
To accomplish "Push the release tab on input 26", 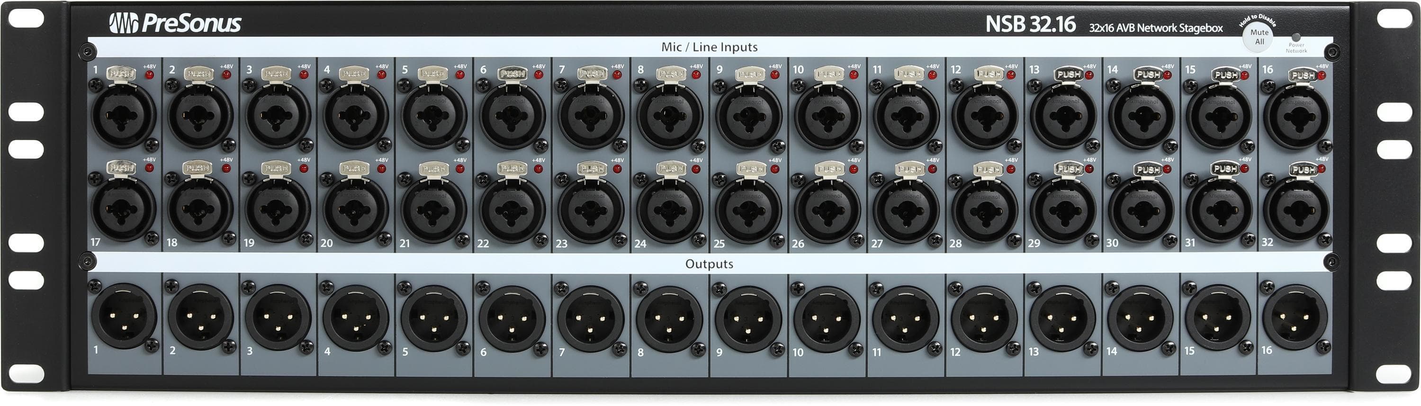I will pos(829,168).
